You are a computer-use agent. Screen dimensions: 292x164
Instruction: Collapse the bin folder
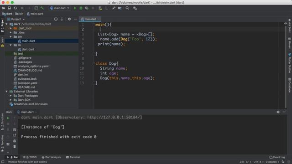pyautogui.click(x=10, y=37)
